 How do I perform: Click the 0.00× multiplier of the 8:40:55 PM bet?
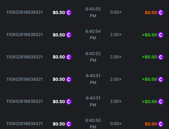point(116,12)
